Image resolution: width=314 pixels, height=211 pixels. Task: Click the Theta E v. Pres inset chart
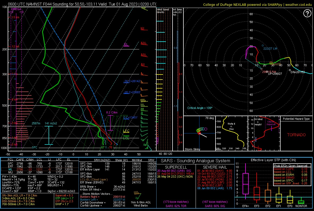coord(232,133)
